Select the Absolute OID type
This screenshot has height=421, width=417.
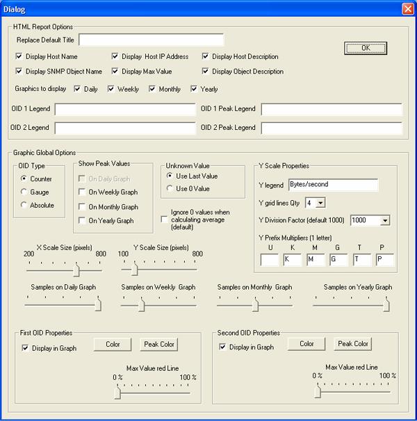tap(24, 205)
